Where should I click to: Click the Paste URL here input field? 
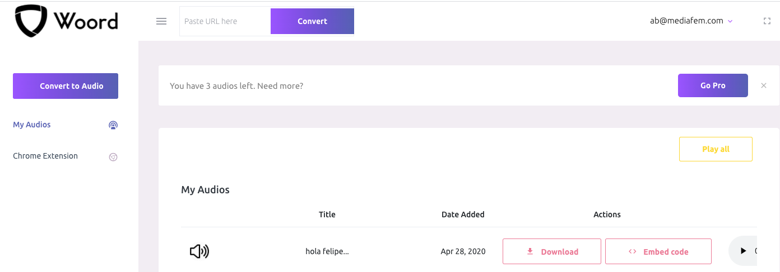(x=225, y=21)
